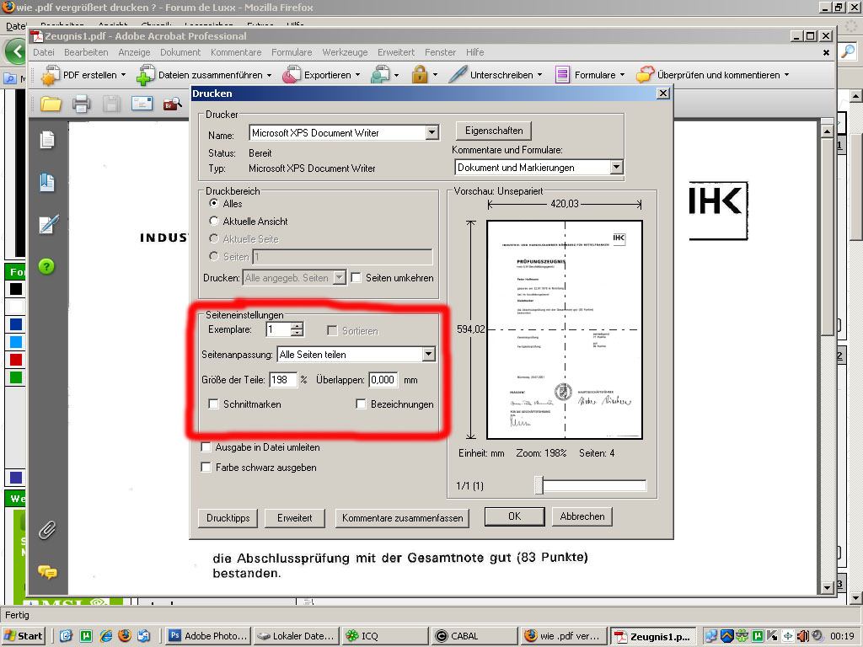This screenshot has height=647, width=863.
Task: Click Kommentare zusammenfassen button
Action: point(402,518)
